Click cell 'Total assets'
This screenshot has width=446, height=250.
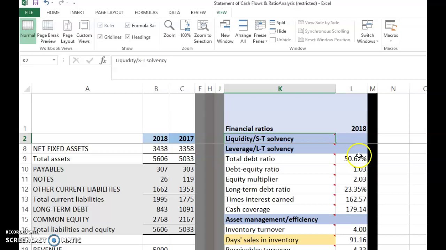click(87, 159)
